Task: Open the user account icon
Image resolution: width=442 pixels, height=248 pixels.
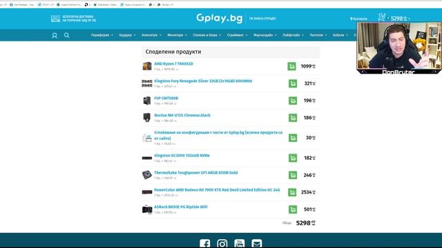Action: [x=55, y=35]
